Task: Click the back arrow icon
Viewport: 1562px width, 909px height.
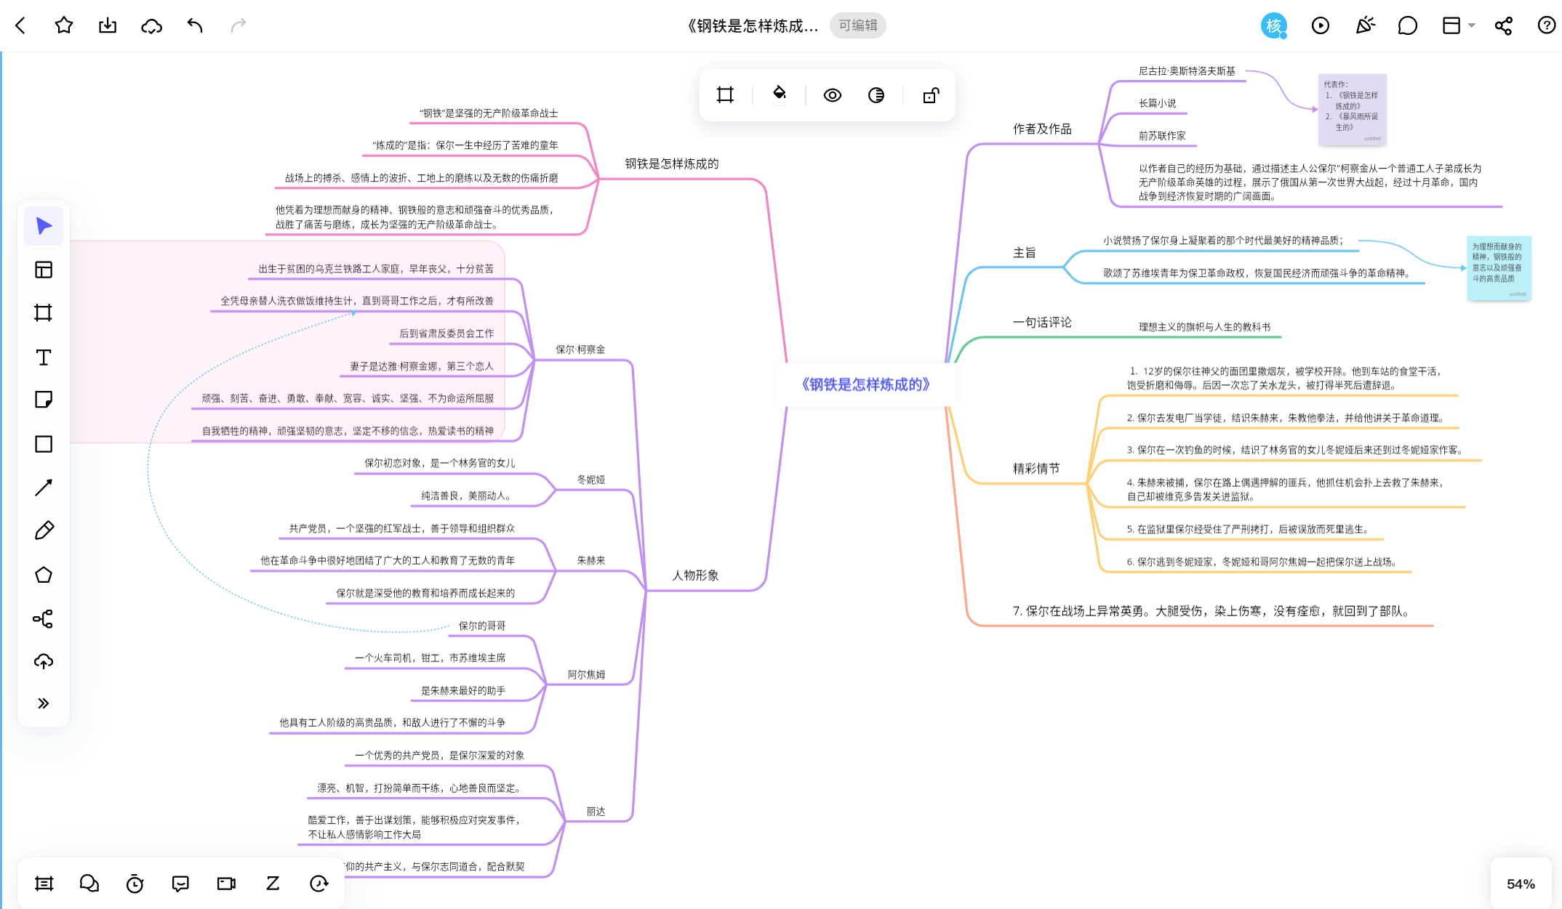Action: [x=20, y=25]
